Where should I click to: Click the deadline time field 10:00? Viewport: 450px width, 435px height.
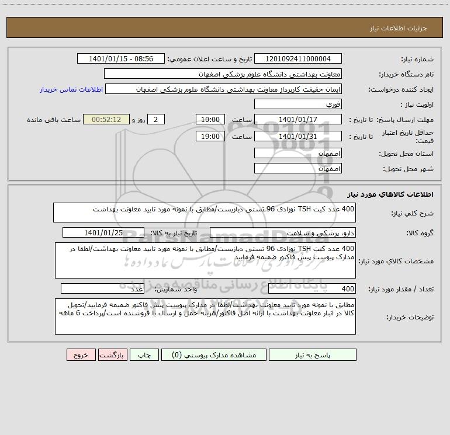tap(210, 120)
